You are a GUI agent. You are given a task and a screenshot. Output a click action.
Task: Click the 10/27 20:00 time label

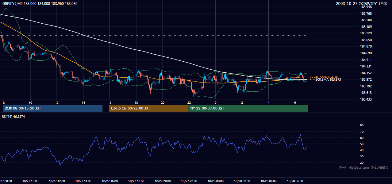click(x=163, y=181)
